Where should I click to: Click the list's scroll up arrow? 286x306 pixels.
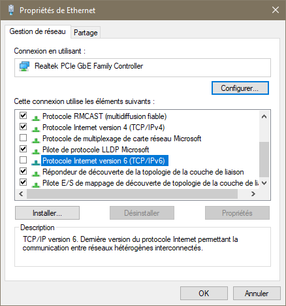click(x=264, y=116)
